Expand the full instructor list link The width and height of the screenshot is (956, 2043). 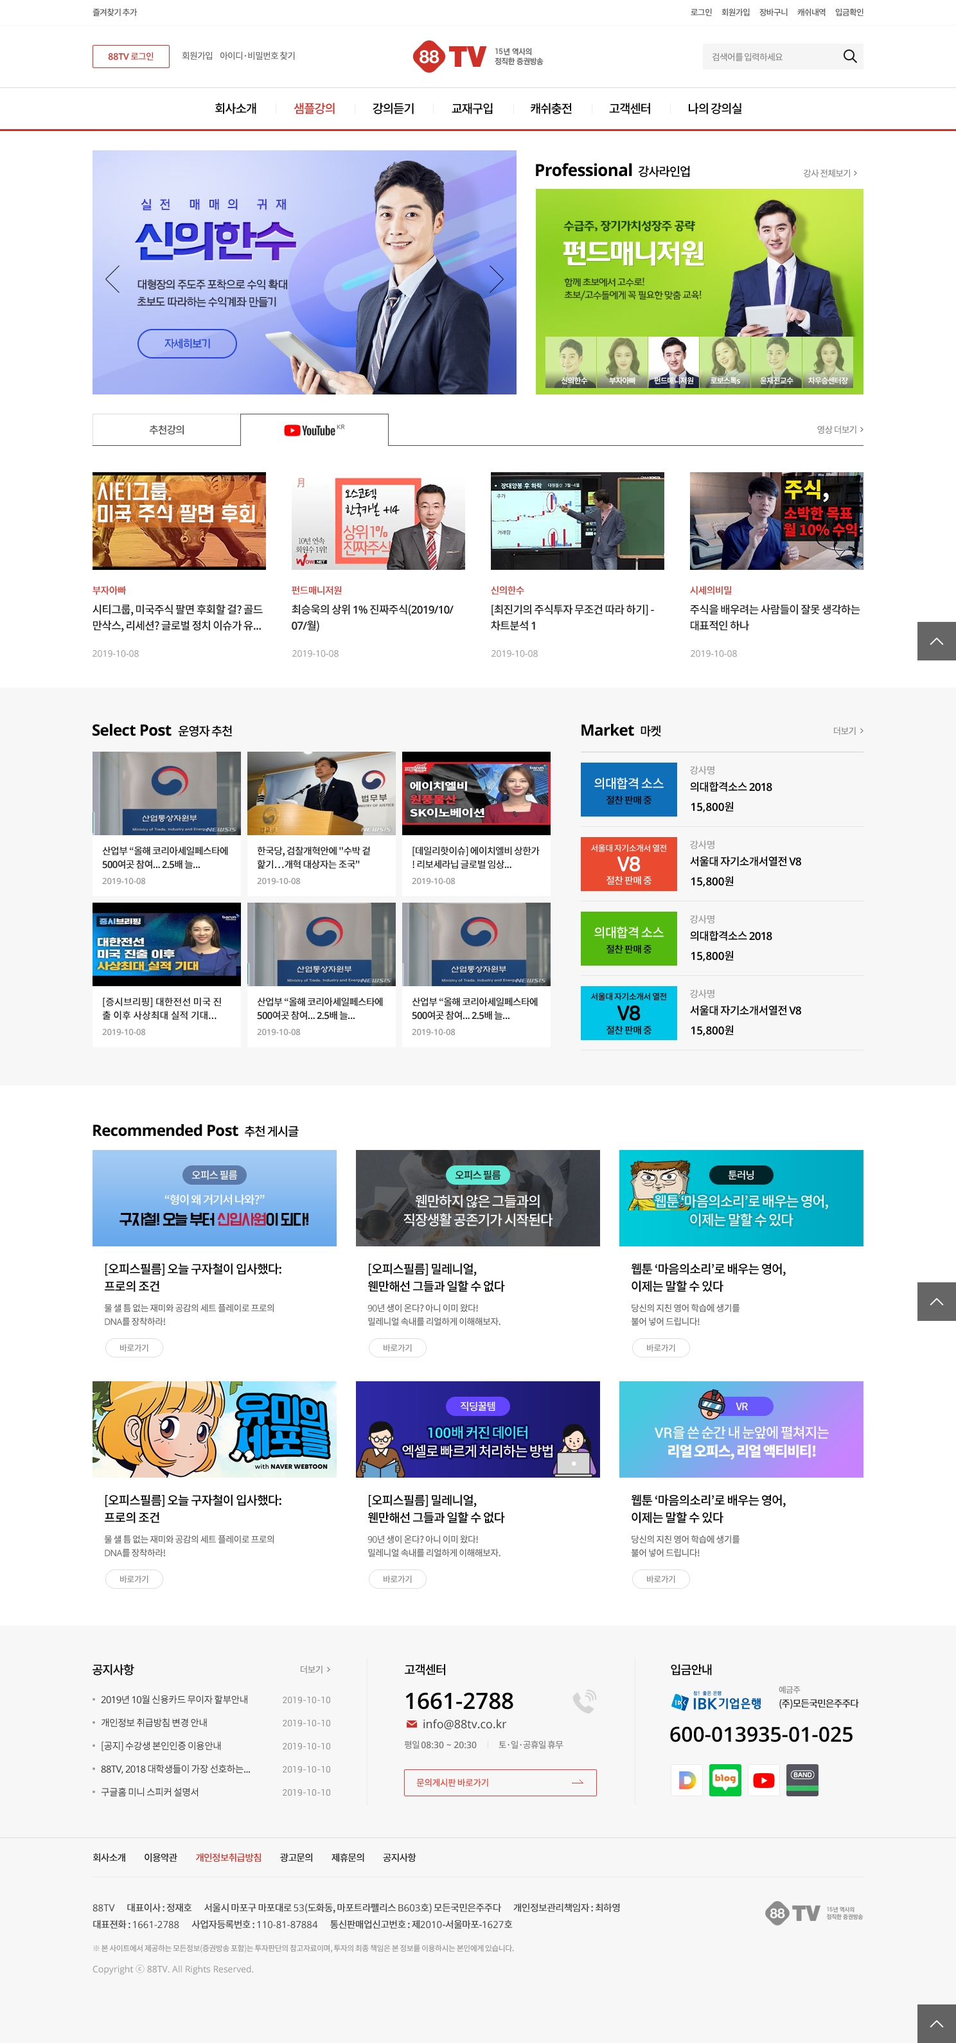coord(829,173)
